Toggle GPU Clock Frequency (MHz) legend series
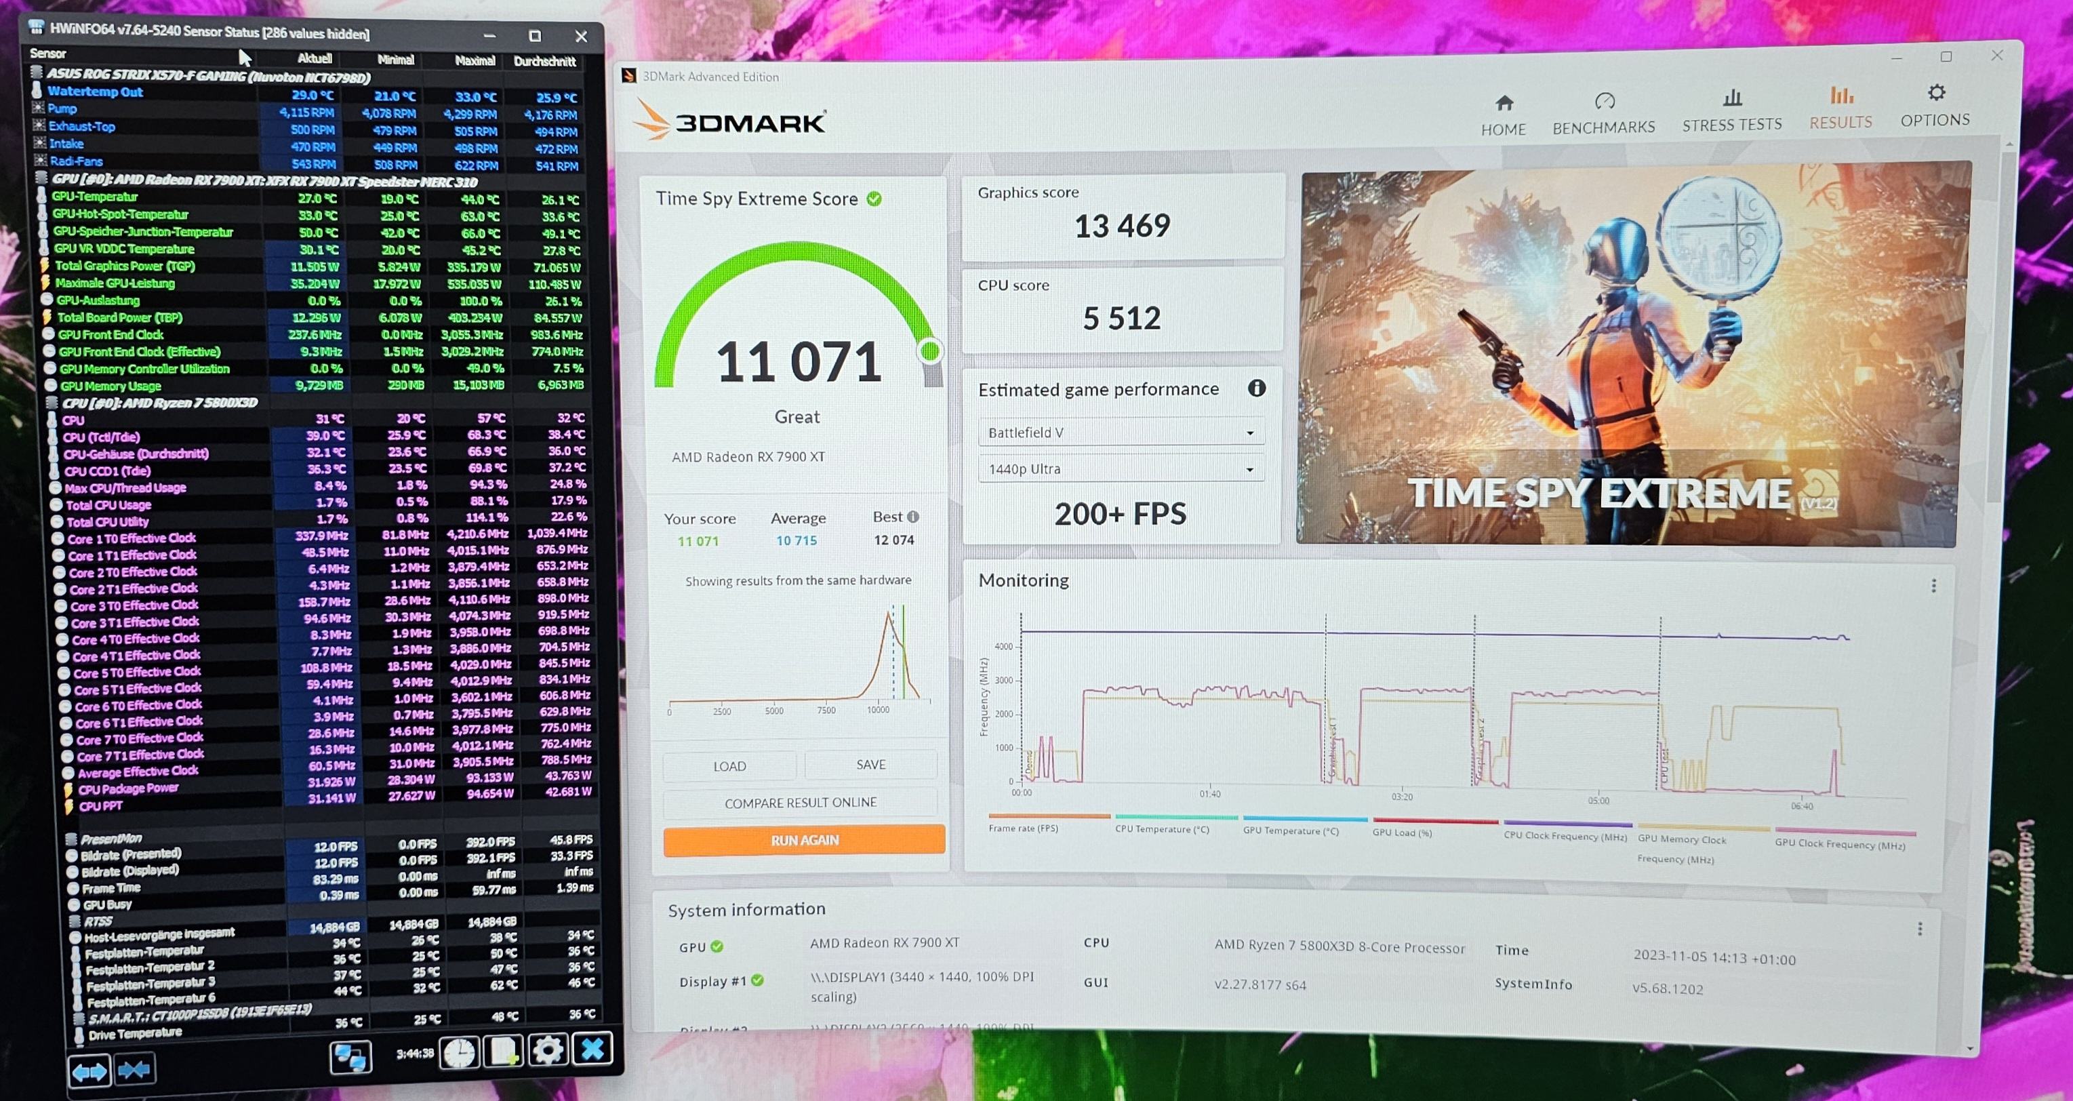Screen dimensions: 2073x1101 1845,839
